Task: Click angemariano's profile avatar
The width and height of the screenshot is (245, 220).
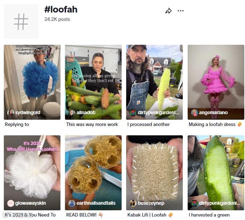Action: point(195,112)
